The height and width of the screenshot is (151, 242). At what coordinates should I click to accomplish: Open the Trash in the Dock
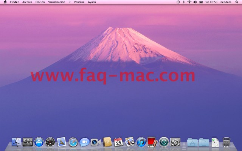pyautogui.click(x=226, y=142)
